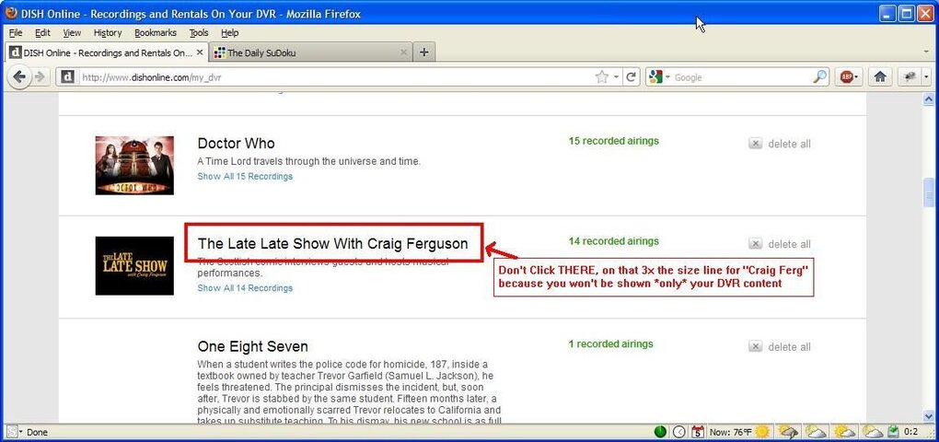The width and height of the screenshot is (939, 442).
Task: Go to the Home page icon
Action: (x=880, y=76)
